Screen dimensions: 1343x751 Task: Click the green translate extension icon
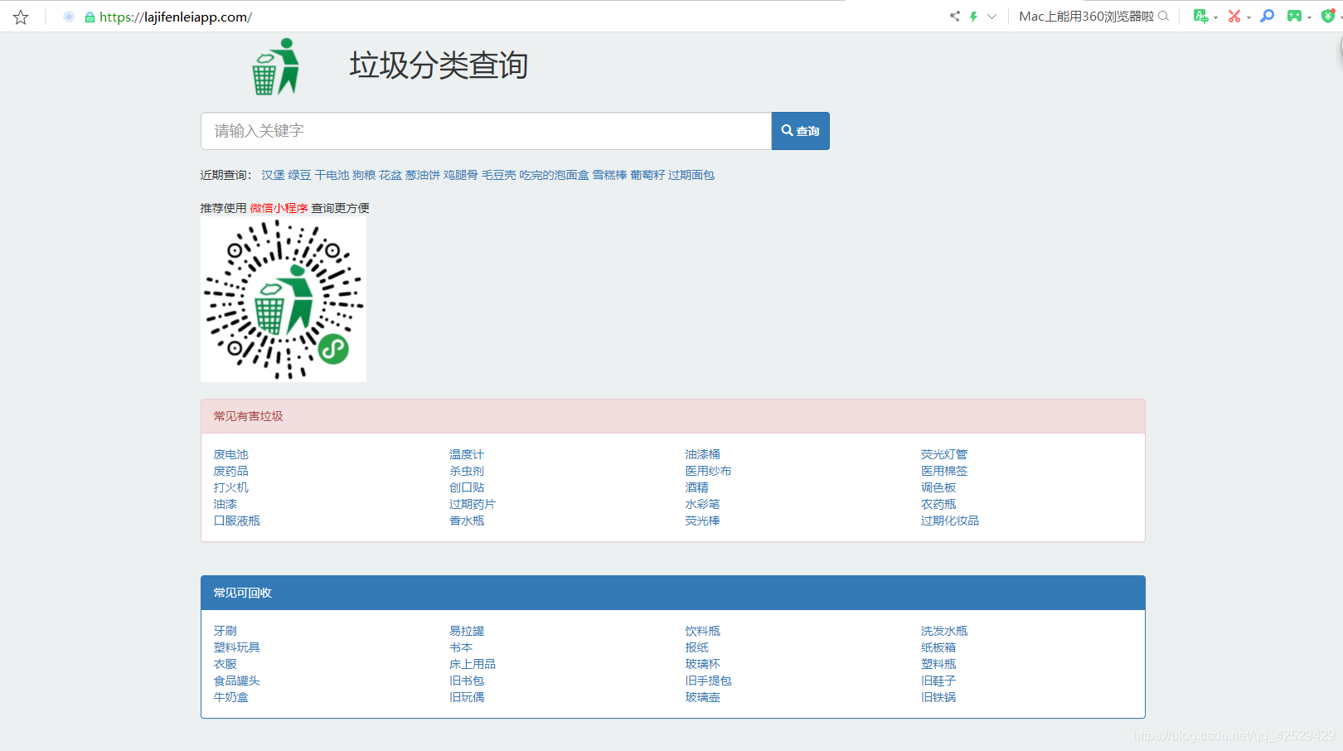1200,16
